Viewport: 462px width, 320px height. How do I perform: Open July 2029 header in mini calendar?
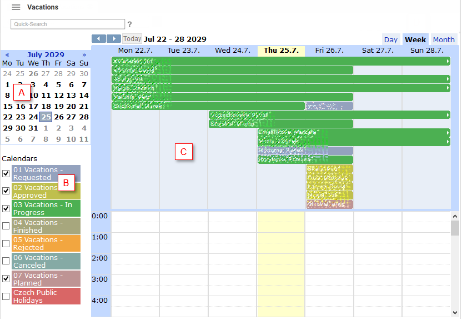(x=44, y=54)
